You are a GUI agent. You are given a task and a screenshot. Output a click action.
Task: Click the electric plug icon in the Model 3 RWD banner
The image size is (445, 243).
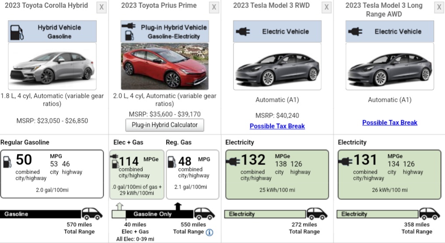242,32
